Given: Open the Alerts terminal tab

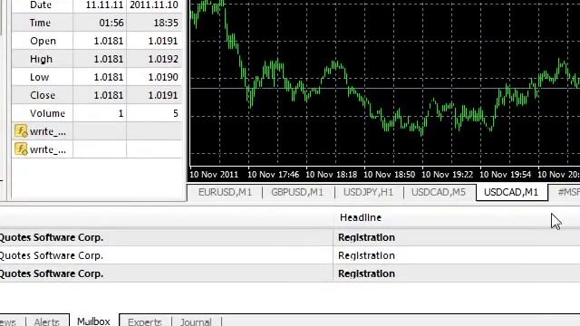Looking at the screenshot, I should click(x=46, y=321).
